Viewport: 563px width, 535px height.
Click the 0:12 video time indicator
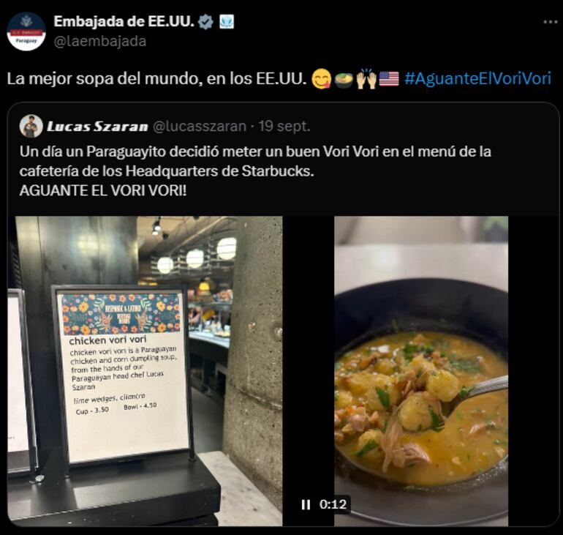333,504
